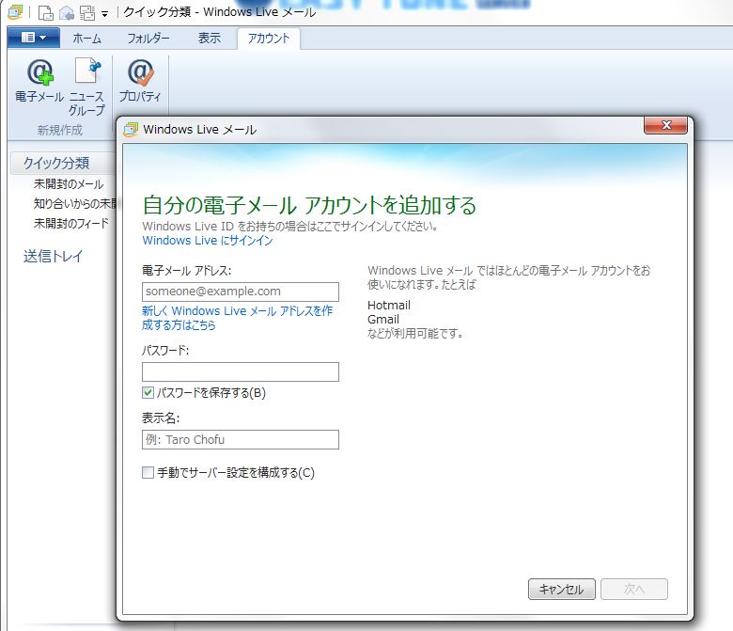Click the Windows Live Mail app icon in title bar

pos(13,12)
